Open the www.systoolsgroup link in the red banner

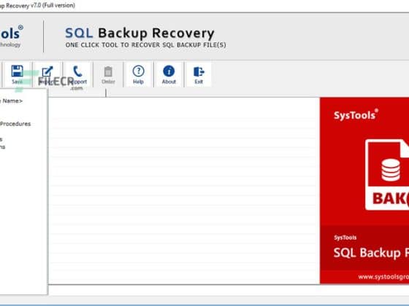(x=383, y=277)
